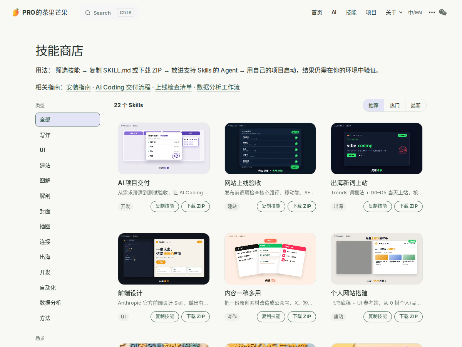462x347 pixels.
Task: Click the 内容一稿多用 card title
Action: click(x=243, y=293)
